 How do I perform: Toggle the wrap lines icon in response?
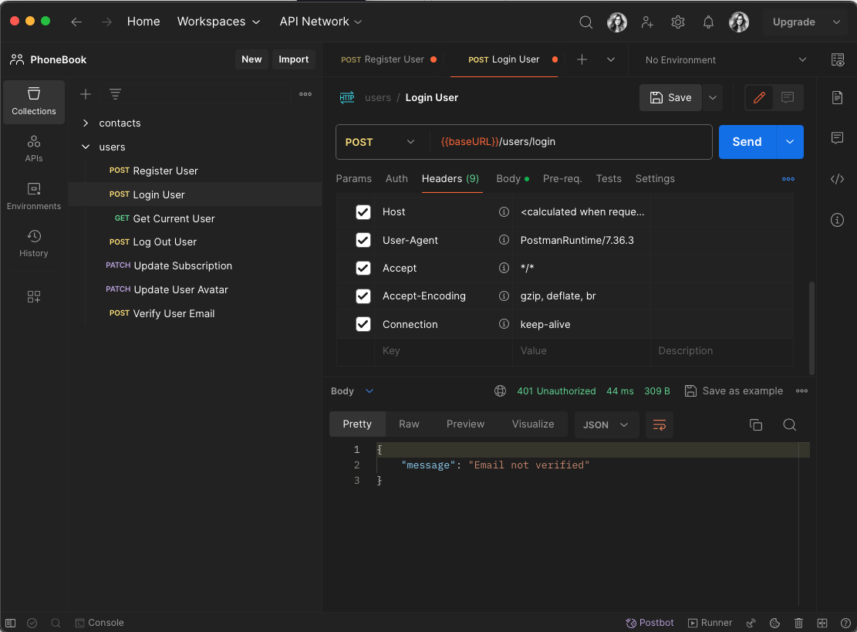click(x=660, y=424)
